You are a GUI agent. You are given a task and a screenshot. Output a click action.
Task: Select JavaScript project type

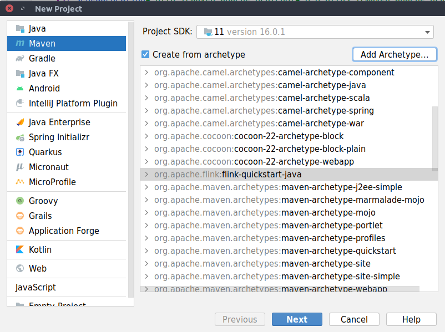(67, 287)
